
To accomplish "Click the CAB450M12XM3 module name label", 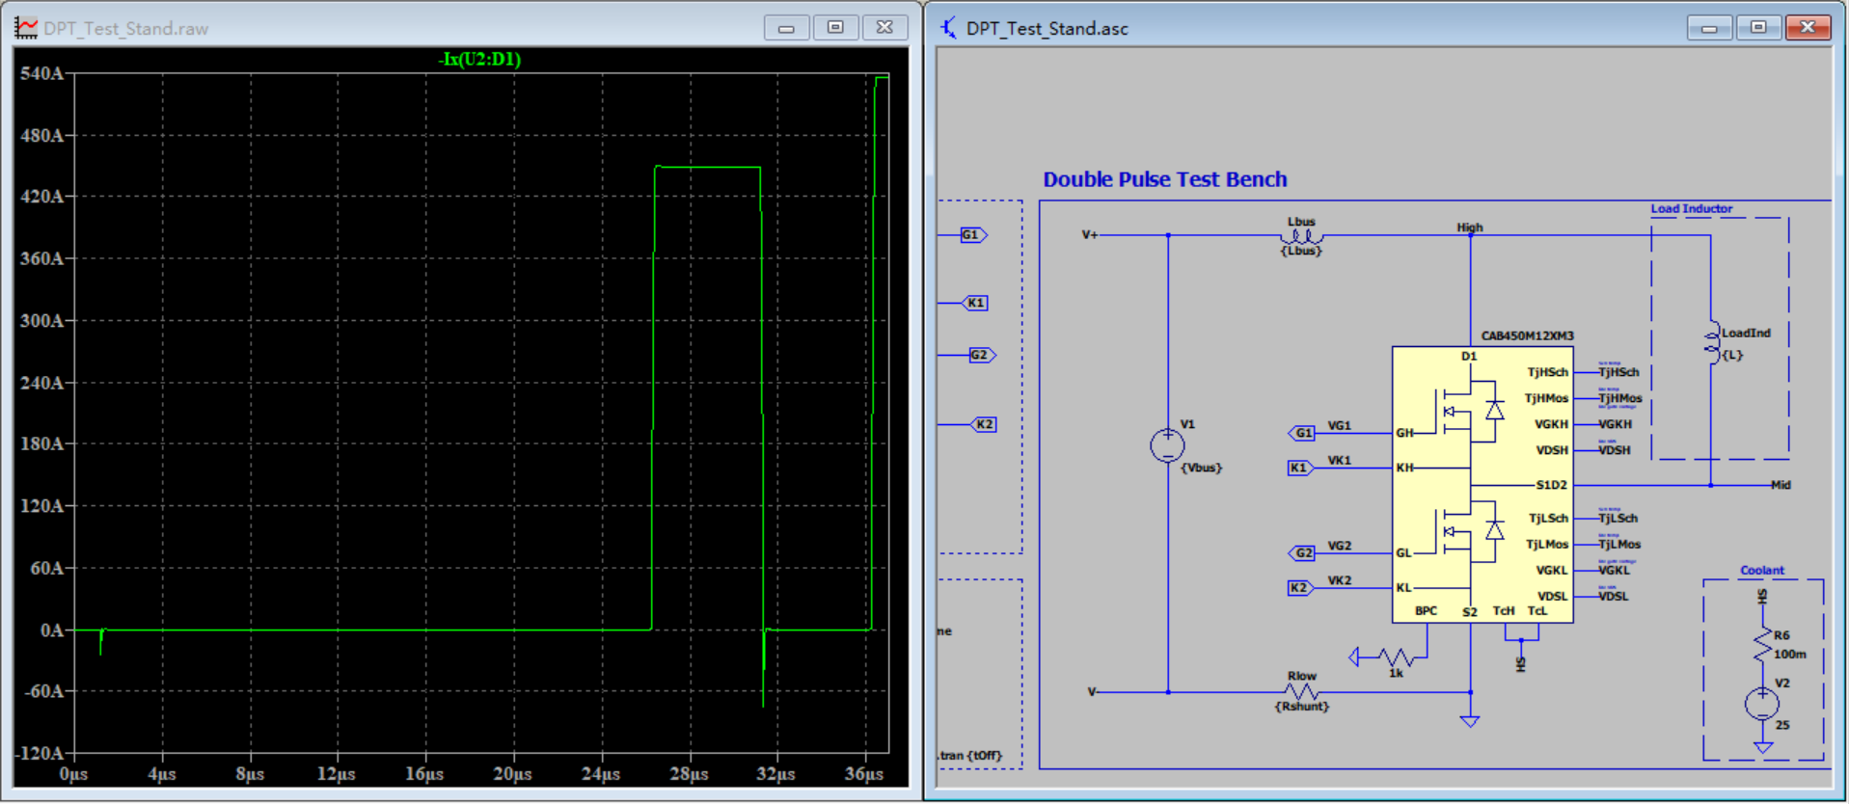I will (1527, 336).
